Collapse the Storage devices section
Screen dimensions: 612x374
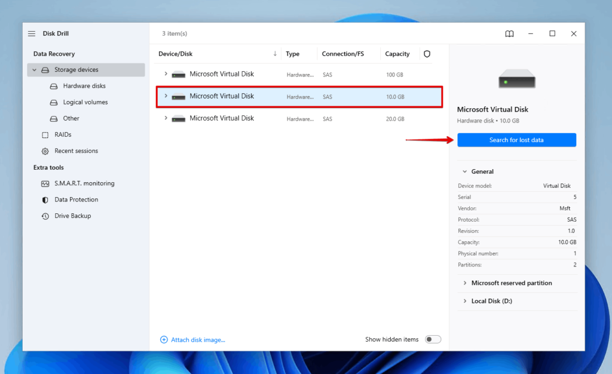click(x=34, y=70)
